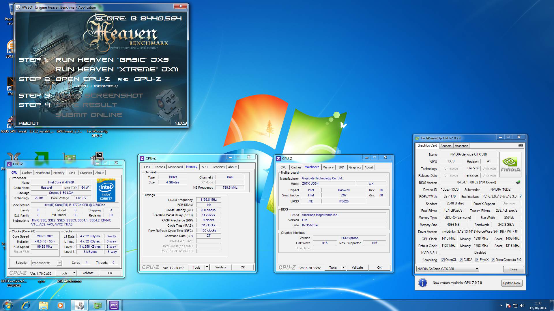The height and width of the screenshot is (311, 554).
Task: Click the Core Speed value 799.81 MHz
Action: (44, 236)
